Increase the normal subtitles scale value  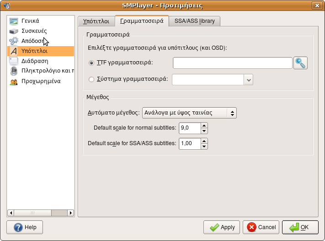coord(204,126)
